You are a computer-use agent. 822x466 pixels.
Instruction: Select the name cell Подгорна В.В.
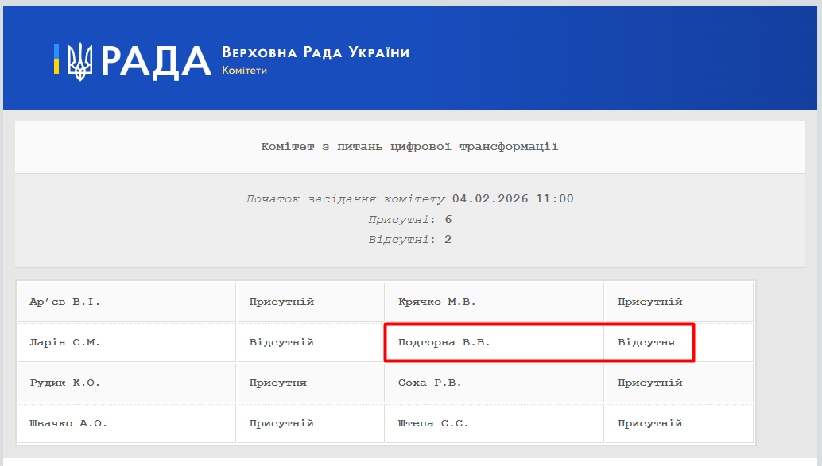coord(495,342)
